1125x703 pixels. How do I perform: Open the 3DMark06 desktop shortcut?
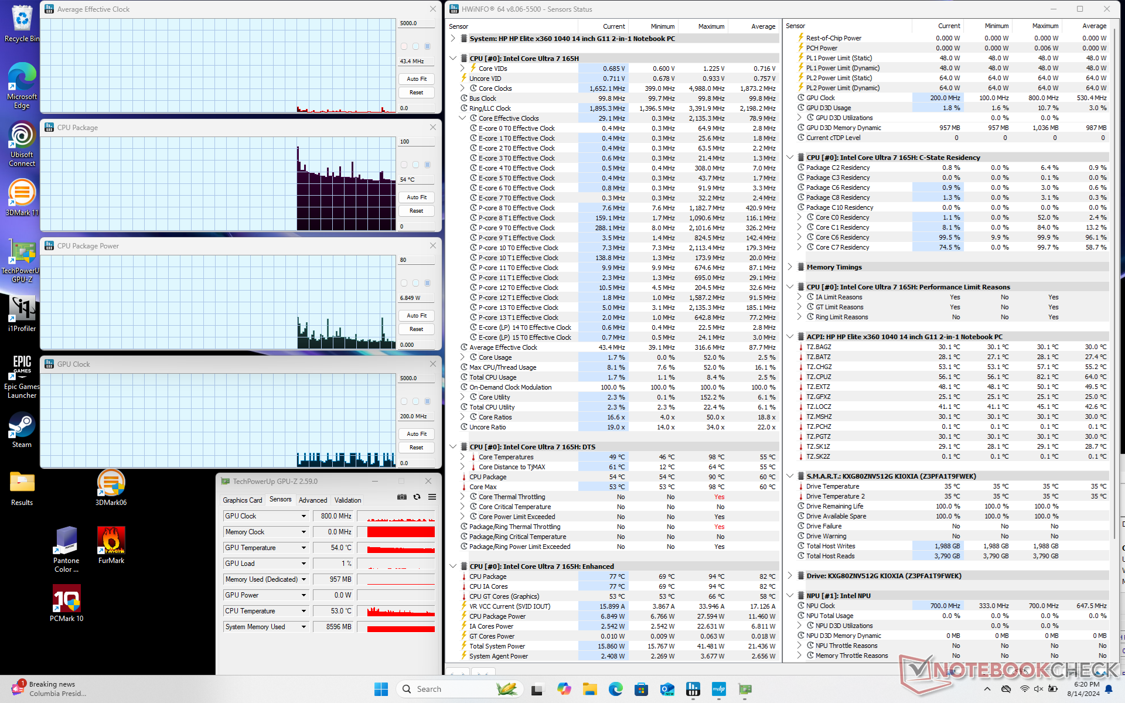point(111,488)
